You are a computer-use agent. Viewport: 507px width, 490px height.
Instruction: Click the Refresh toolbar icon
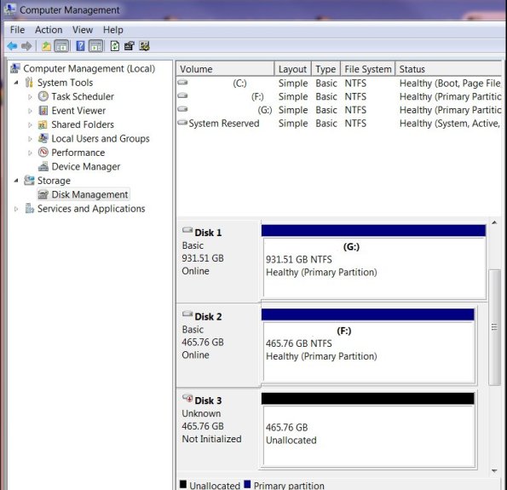[x=115, y=46]
